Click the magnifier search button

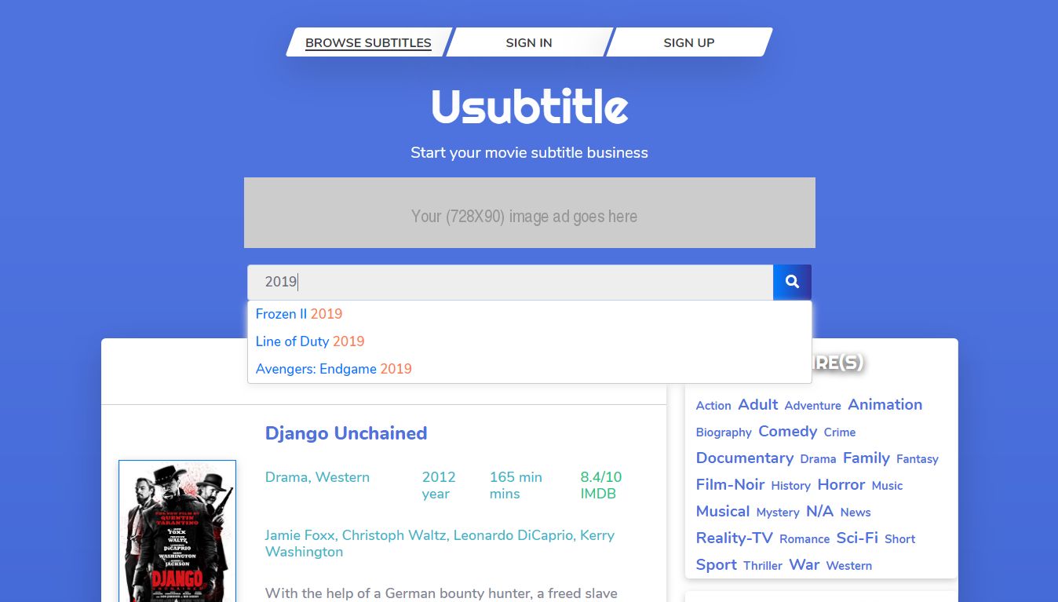pyautogui.click(x=792, y=282)
